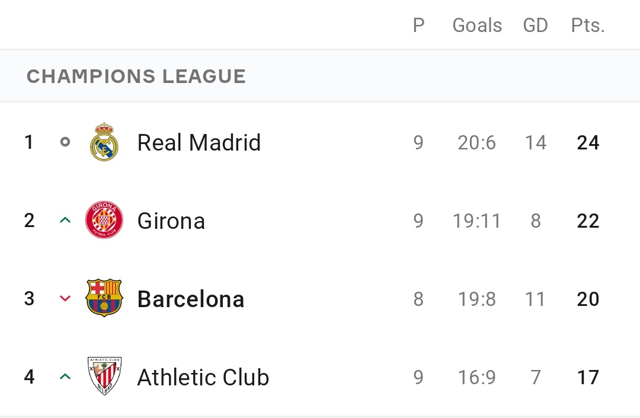The image size is (640, 418).
Task: Open the Athletic Club team name
Action: coord(203,377)
